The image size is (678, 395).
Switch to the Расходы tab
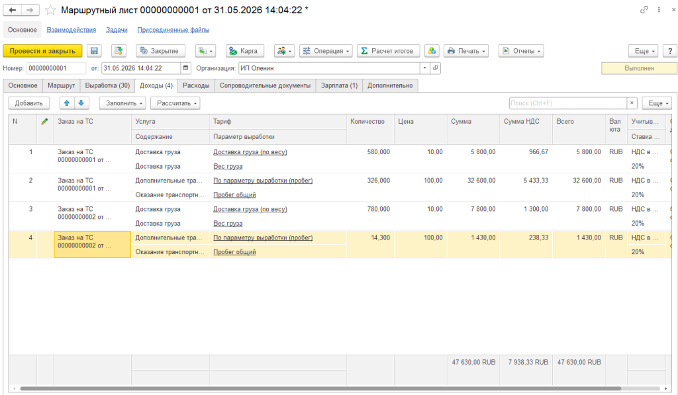(x=196, y=85)
